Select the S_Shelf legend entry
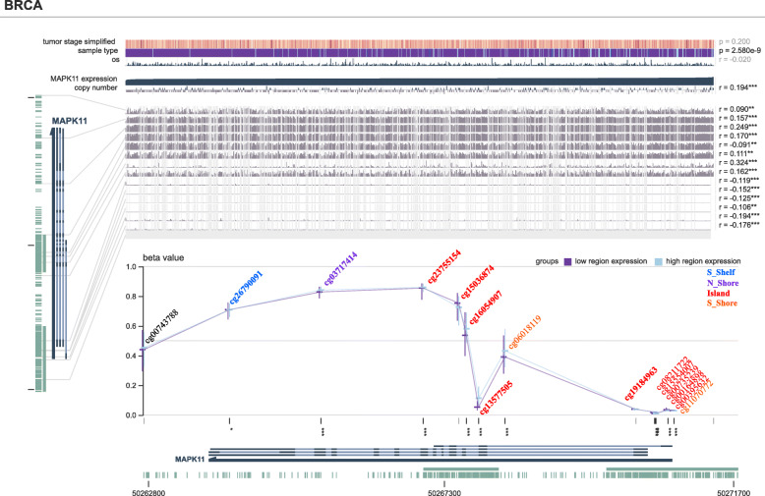Image resolution: width=765 pixels, height=496 pixels. (x=721, y=272)
